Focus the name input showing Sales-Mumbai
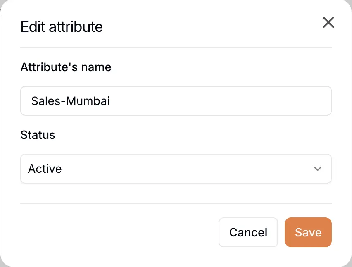 point(176,101)
